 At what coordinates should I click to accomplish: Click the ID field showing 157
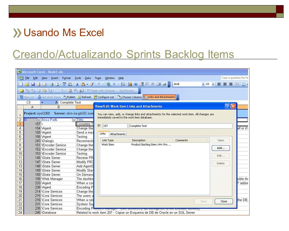tap(115, 126)
